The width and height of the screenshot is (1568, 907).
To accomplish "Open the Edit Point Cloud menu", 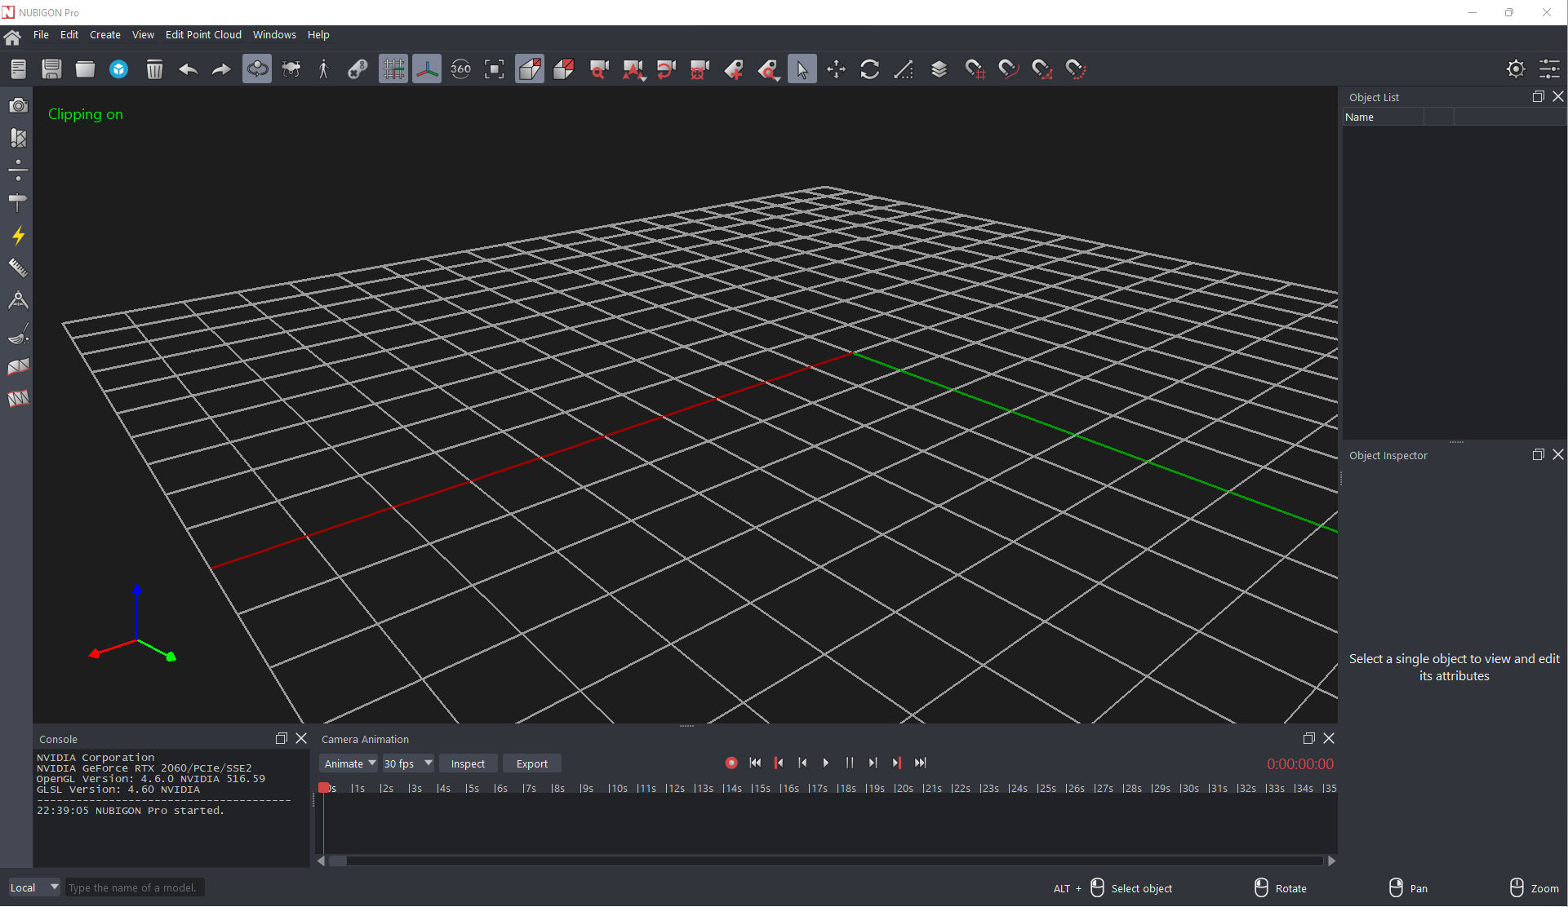I will point(203,34).
